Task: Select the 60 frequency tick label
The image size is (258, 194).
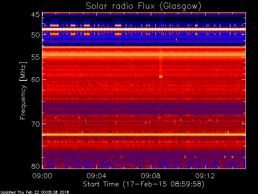Action: point(35,80)
